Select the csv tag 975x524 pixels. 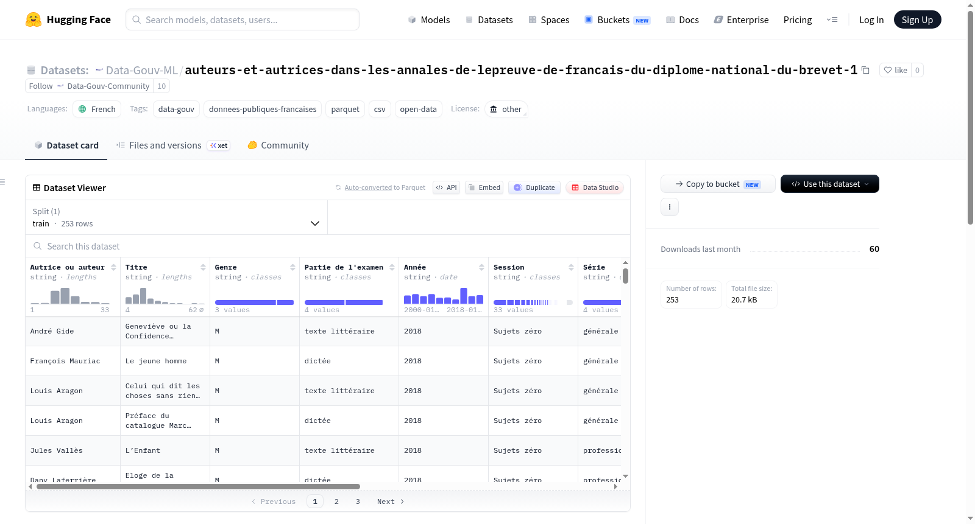[380, 109]
